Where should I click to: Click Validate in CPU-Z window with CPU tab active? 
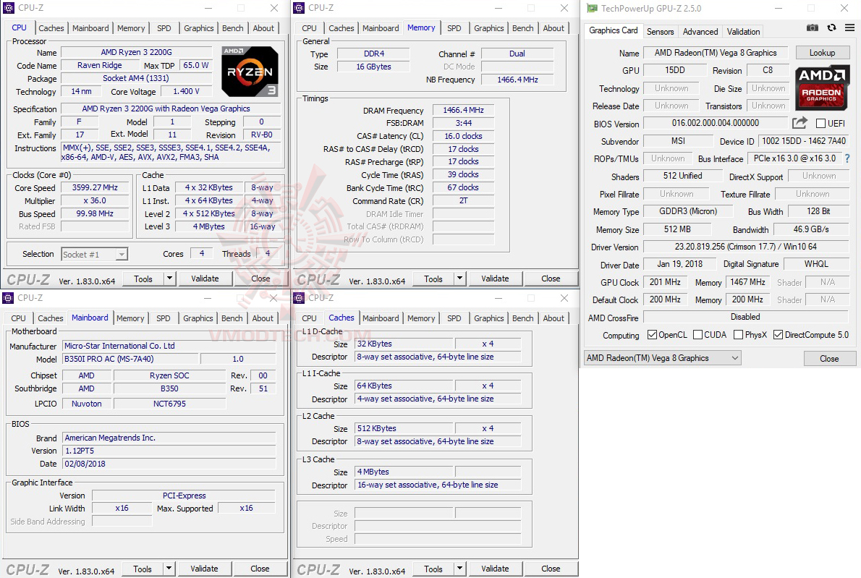click(205, 279)
